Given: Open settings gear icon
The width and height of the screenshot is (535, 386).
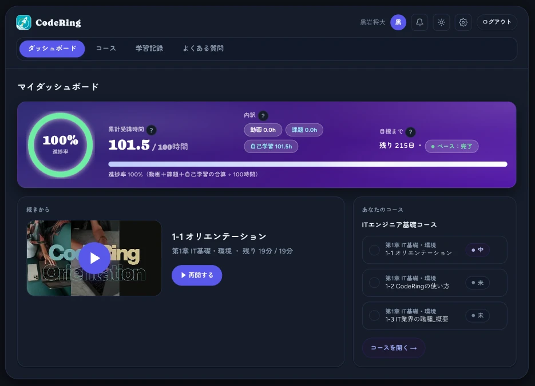Looking at the screenshot, I should pos(463,22).
